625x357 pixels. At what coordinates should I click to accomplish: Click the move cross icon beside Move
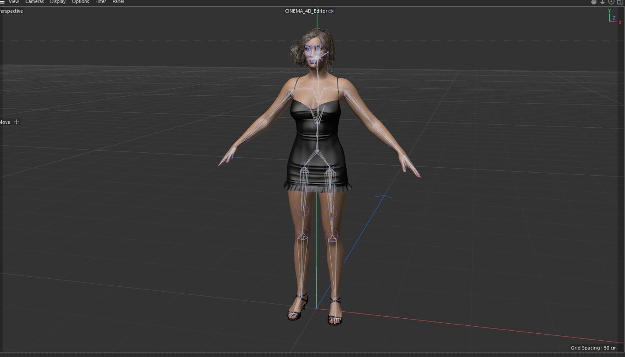click(x=17, y=122)
